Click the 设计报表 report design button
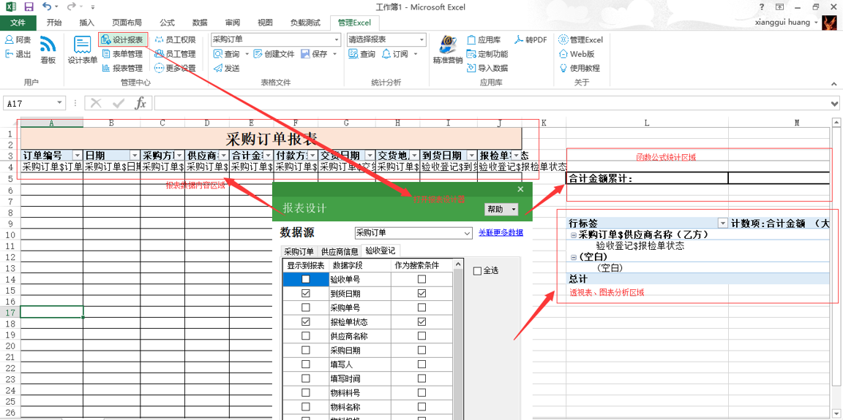The image size is (843, 420). point(123,39)
